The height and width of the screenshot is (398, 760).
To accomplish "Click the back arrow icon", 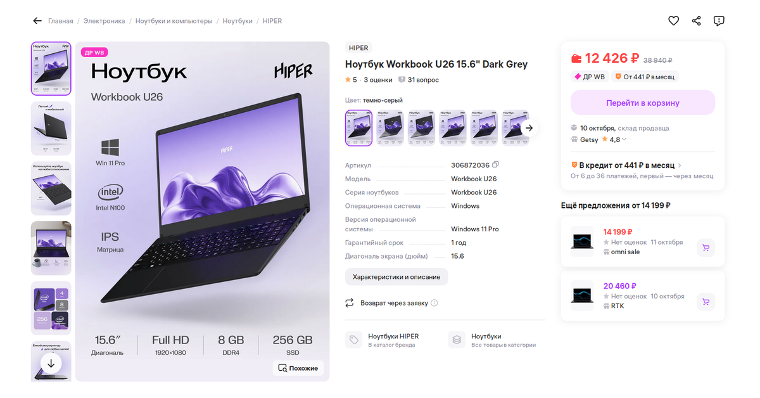I will tap(37, 21).
